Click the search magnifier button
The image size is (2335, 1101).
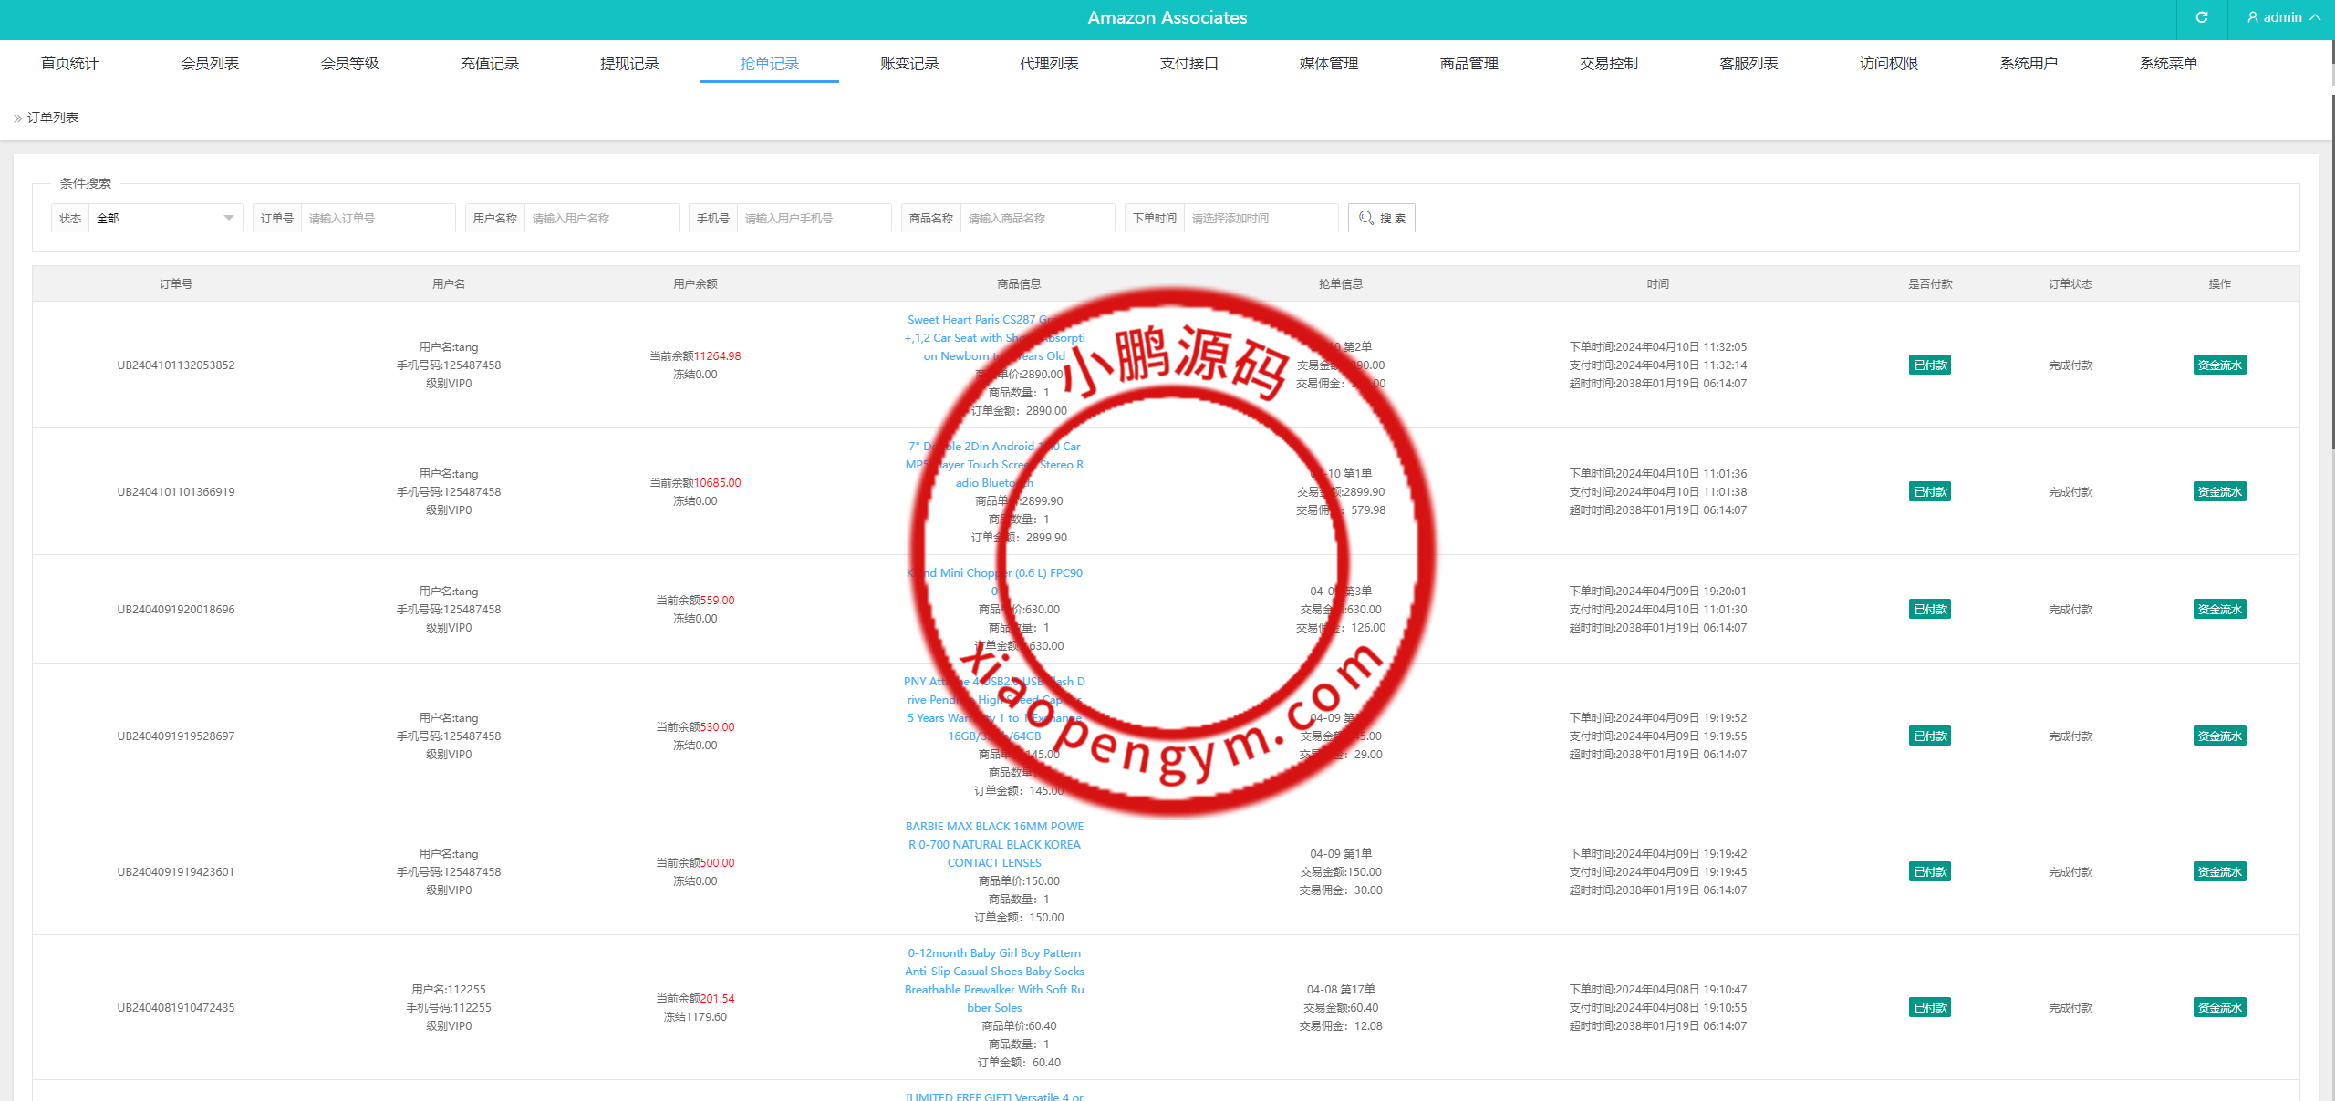[x=1381, y=218]
